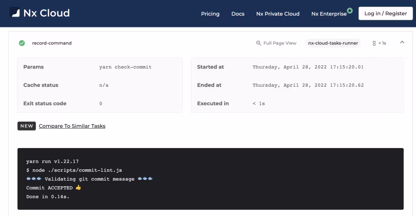This screenshot has width=416, height=216.
Task: Go to Docs in the navigation
Action: pyautogui.click(x=238, y=14)
